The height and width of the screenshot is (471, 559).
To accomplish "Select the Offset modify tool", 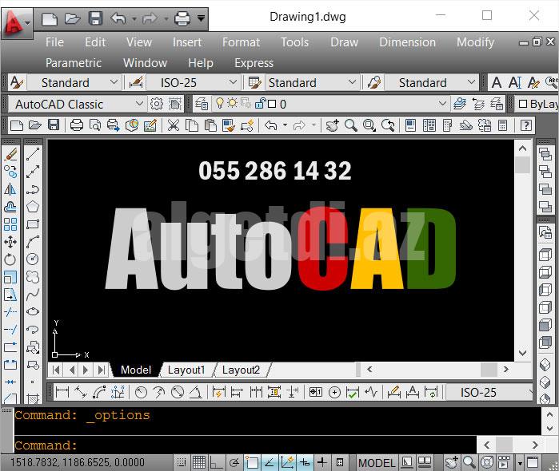I will pos(10,207).
